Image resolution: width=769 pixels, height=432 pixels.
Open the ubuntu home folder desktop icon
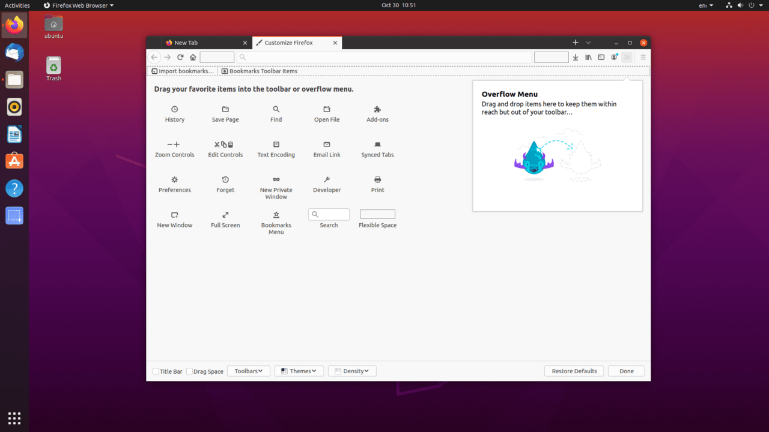click(x=53, y=27)
